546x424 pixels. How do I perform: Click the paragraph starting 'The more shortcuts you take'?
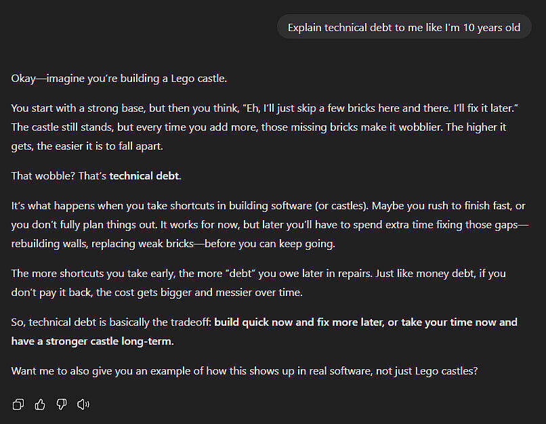coord(258,282)
